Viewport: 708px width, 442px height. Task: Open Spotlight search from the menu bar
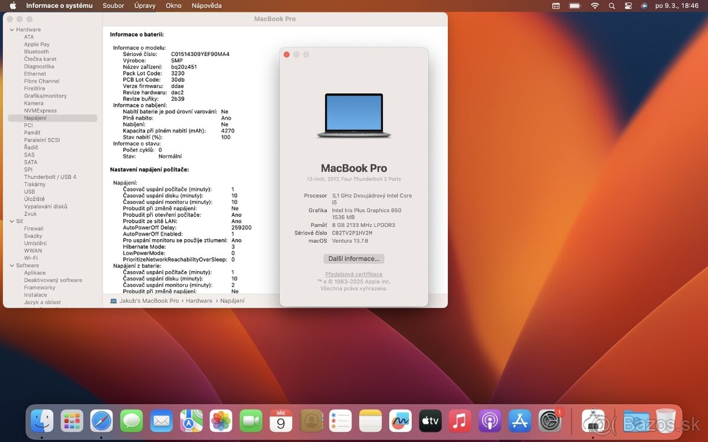tap(612, 5)
